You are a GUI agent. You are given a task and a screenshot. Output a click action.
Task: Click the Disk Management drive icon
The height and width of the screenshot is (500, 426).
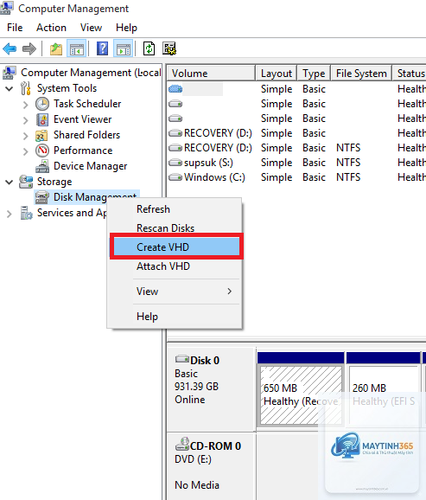point(41,197)
